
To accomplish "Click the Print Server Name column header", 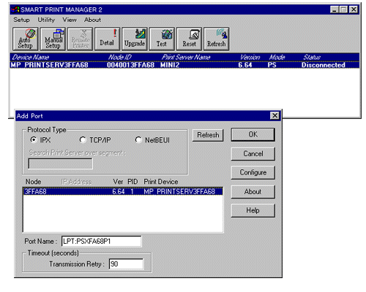I will (x=186, y=57).
